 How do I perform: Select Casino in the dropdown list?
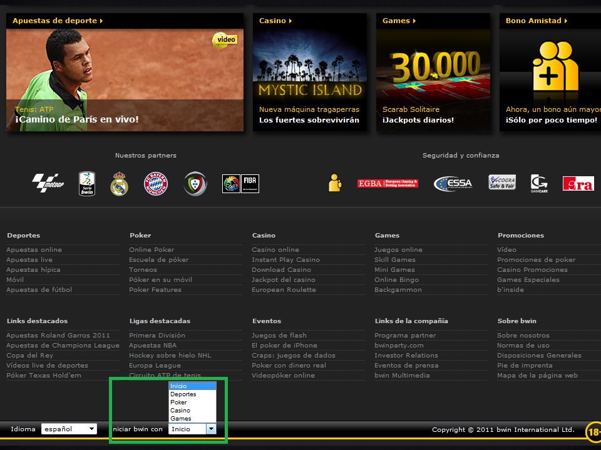coord(192,410)
